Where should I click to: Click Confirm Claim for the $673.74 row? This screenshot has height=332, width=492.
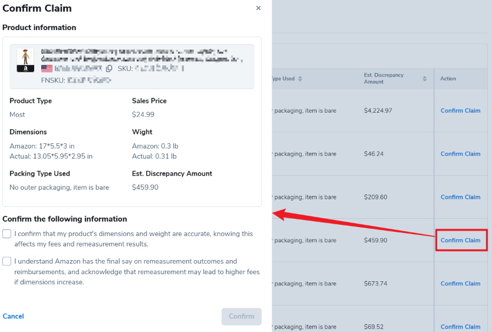point(460,284)
